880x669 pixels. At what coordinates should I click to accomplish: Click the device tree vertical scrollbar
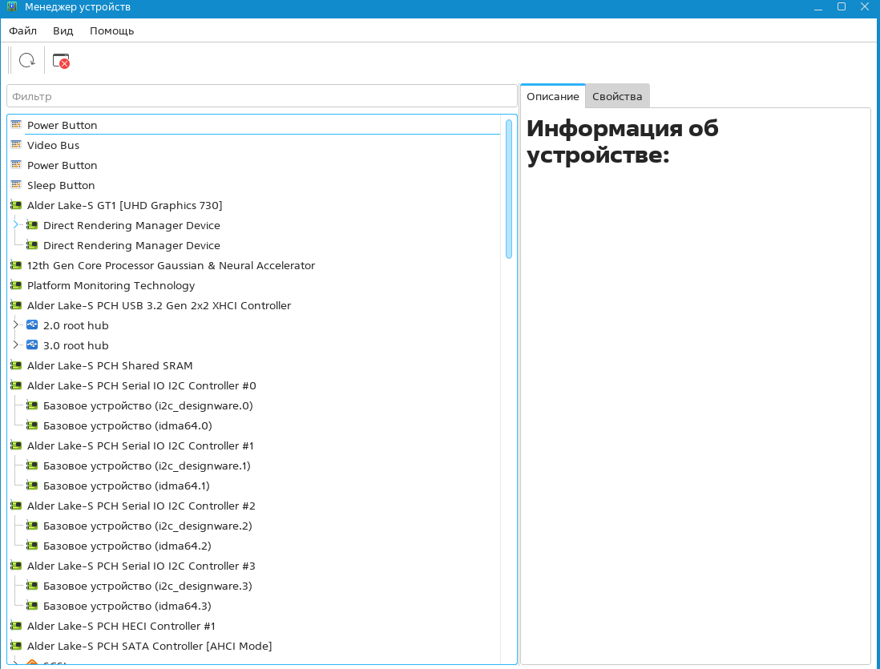[509, 189]
